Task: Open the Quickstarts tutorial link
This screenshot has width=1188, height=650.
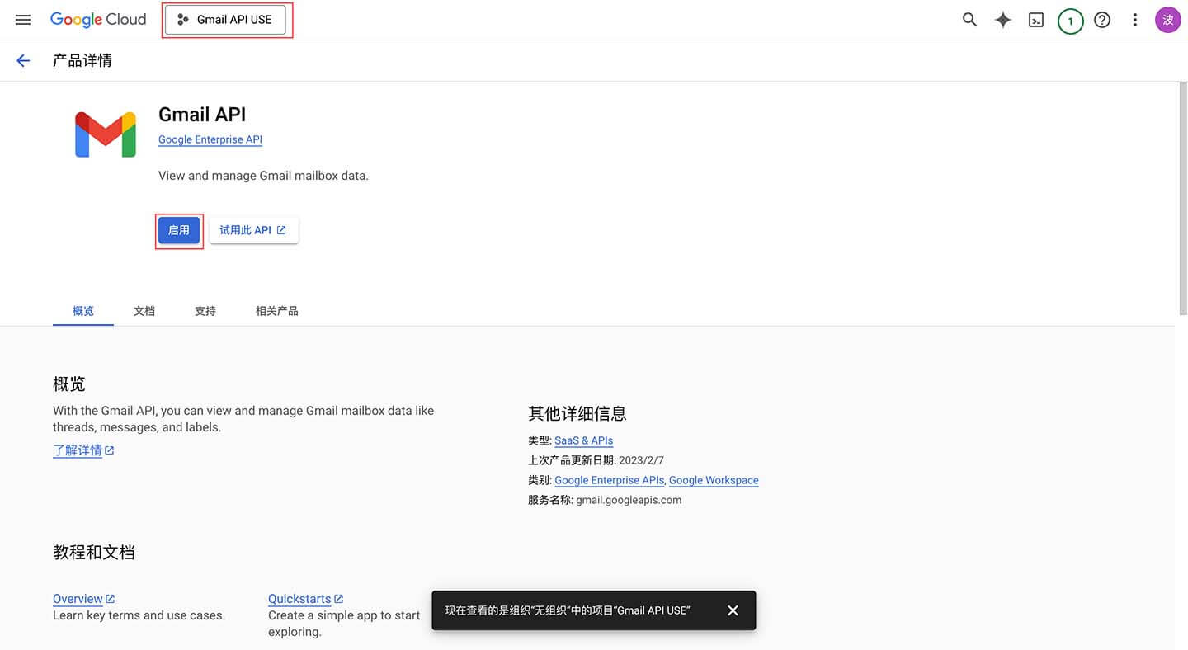Action: click(305, 599)
